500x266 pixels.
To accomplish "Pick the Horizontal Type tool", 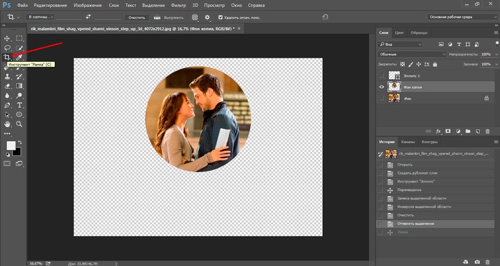I will [x=19, y=105].
